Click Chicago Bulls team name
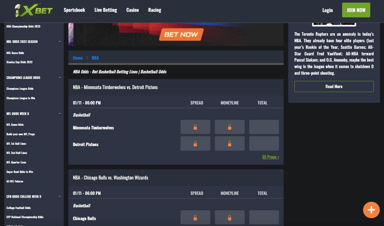The image size is (384, 226). pos(84,218)
